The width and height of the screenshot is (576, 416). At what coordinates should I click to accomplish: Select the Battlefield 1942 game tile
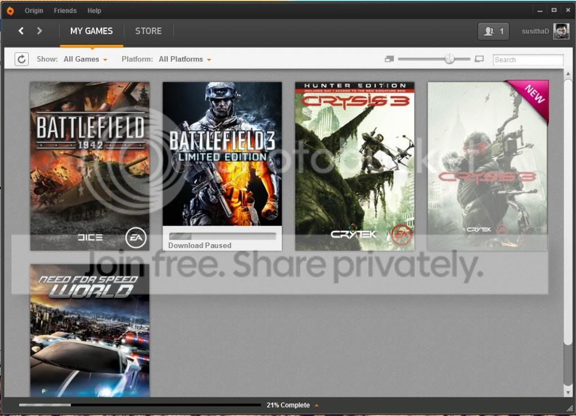89,166
